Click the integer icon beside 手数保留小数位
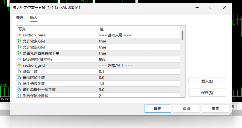242x128 pixels. pyautogui.click(x=19, y=96)
